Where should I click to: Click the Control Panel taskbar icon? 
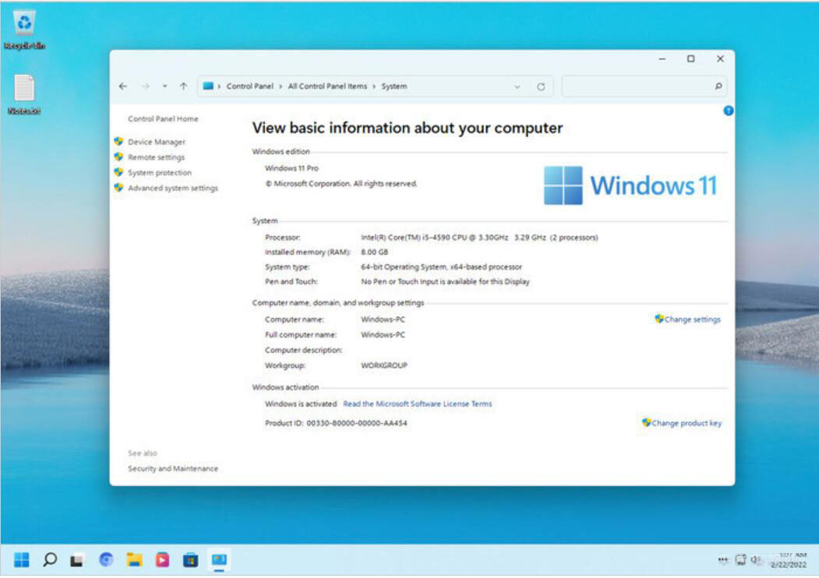pos(219,560)
